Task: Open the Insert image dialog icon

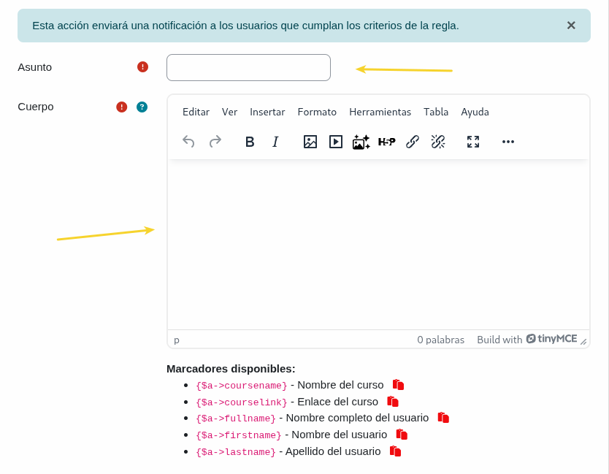Action: tap(310, 142)
